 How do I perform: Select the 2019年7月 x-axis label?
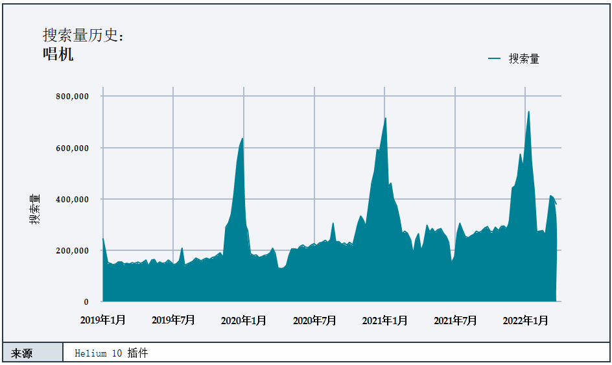tap(173, 320)
